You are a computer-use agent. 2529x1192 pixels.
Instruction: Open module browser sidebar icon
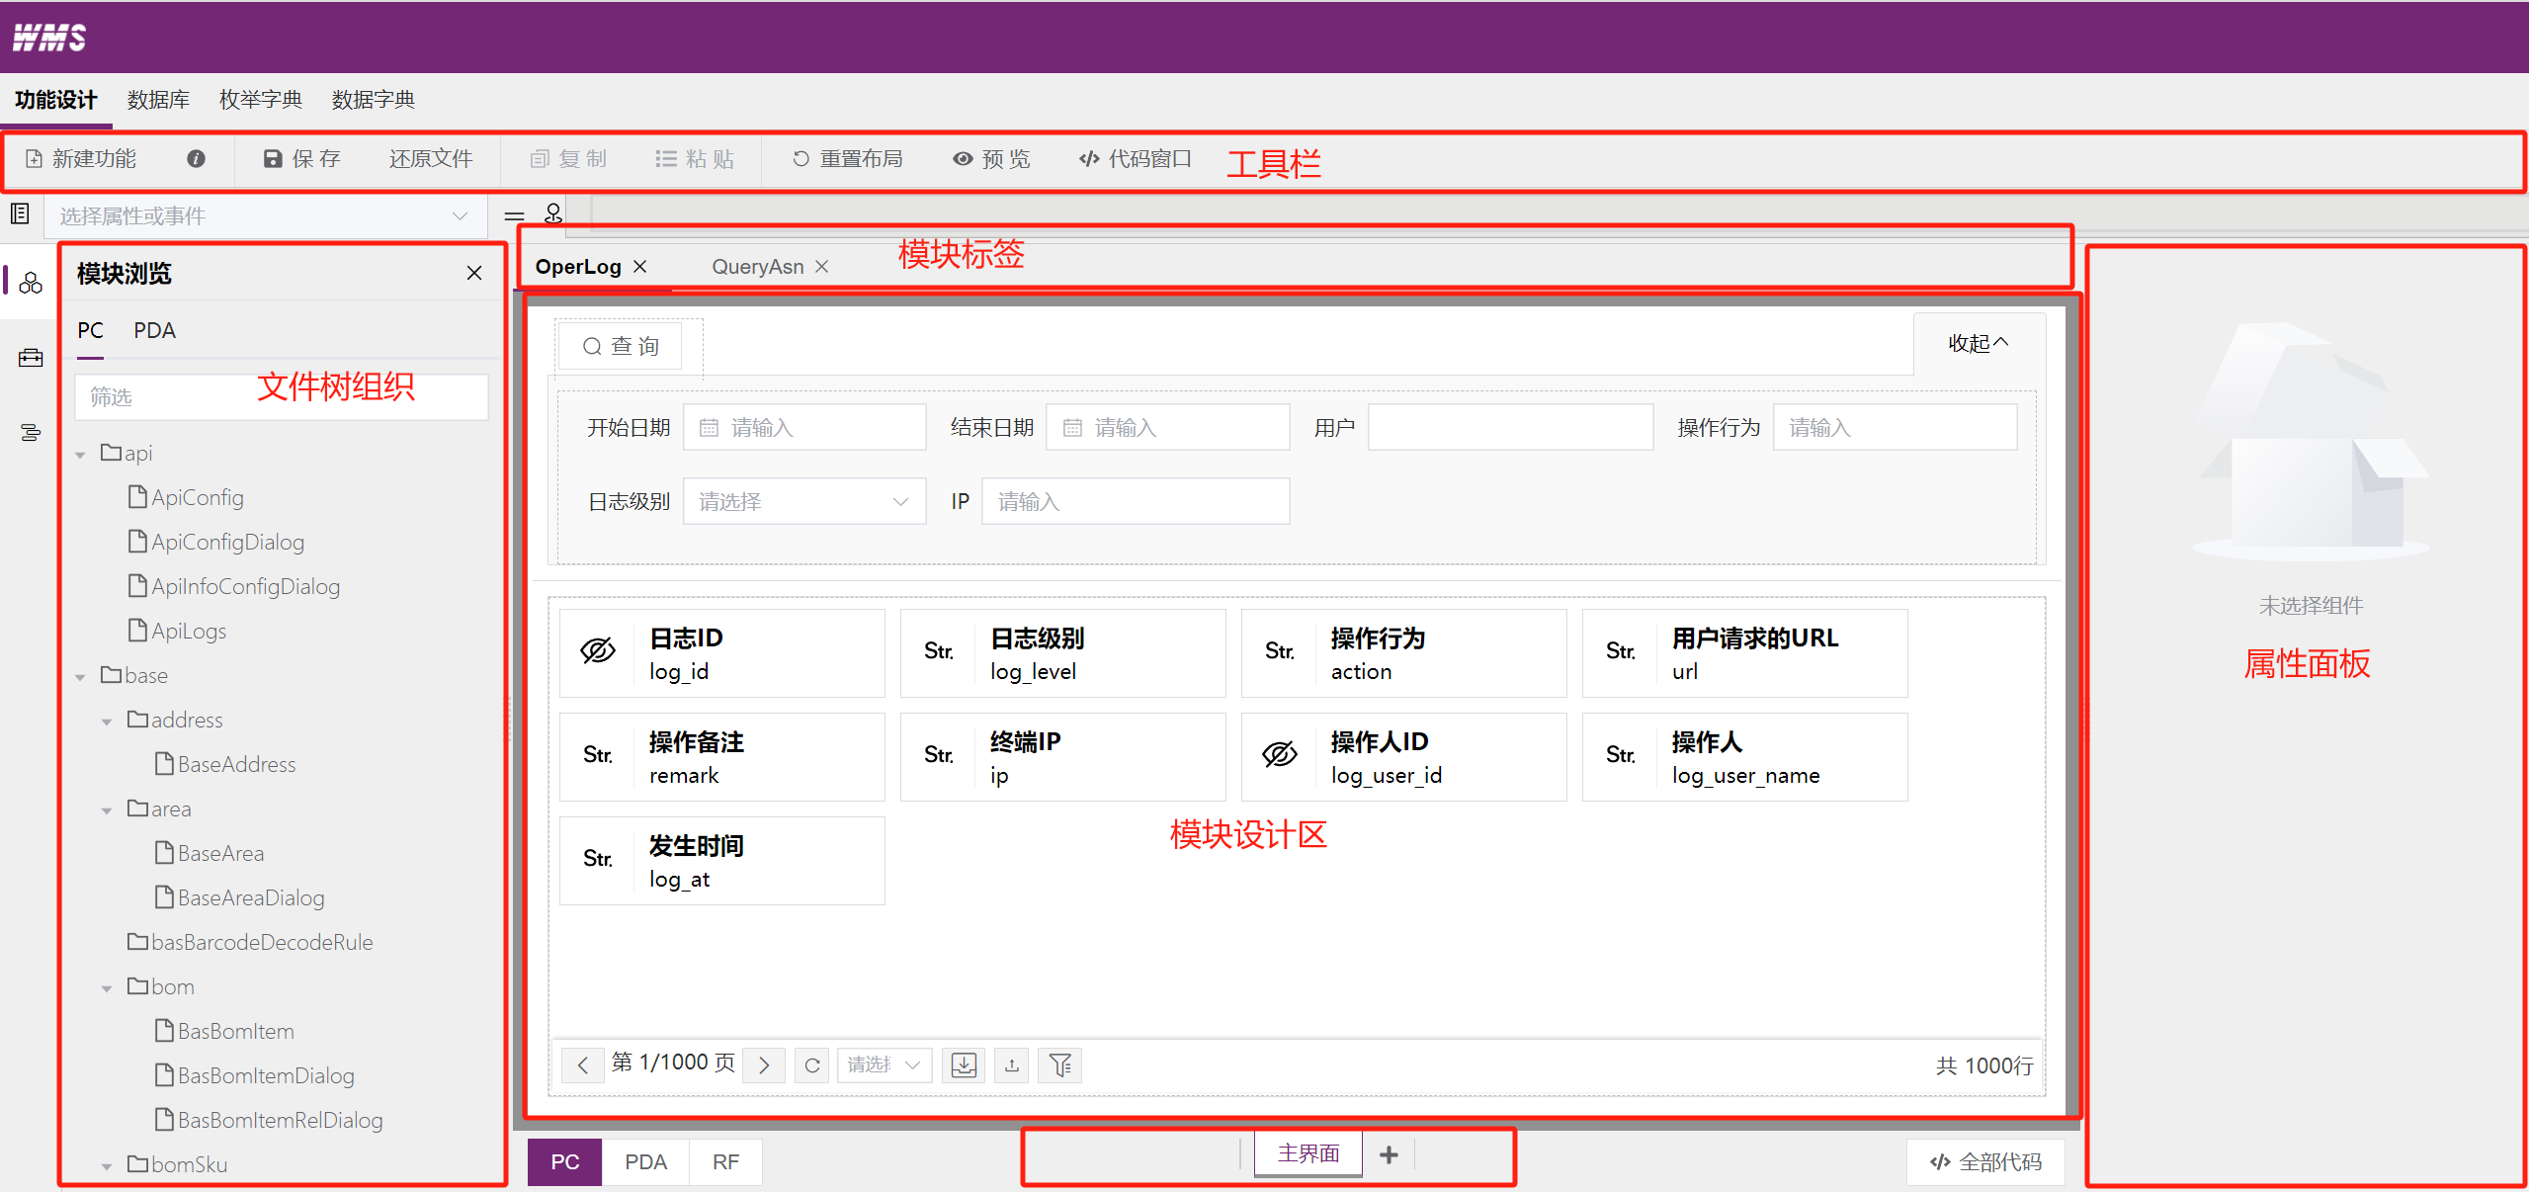(x=31, y=284)
